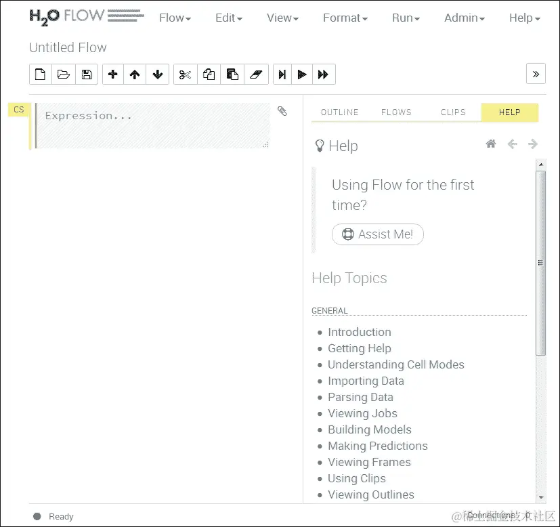Cut the cell using the scissors icon
Viewport: 560px width, 527px height.
pos(185,75)
